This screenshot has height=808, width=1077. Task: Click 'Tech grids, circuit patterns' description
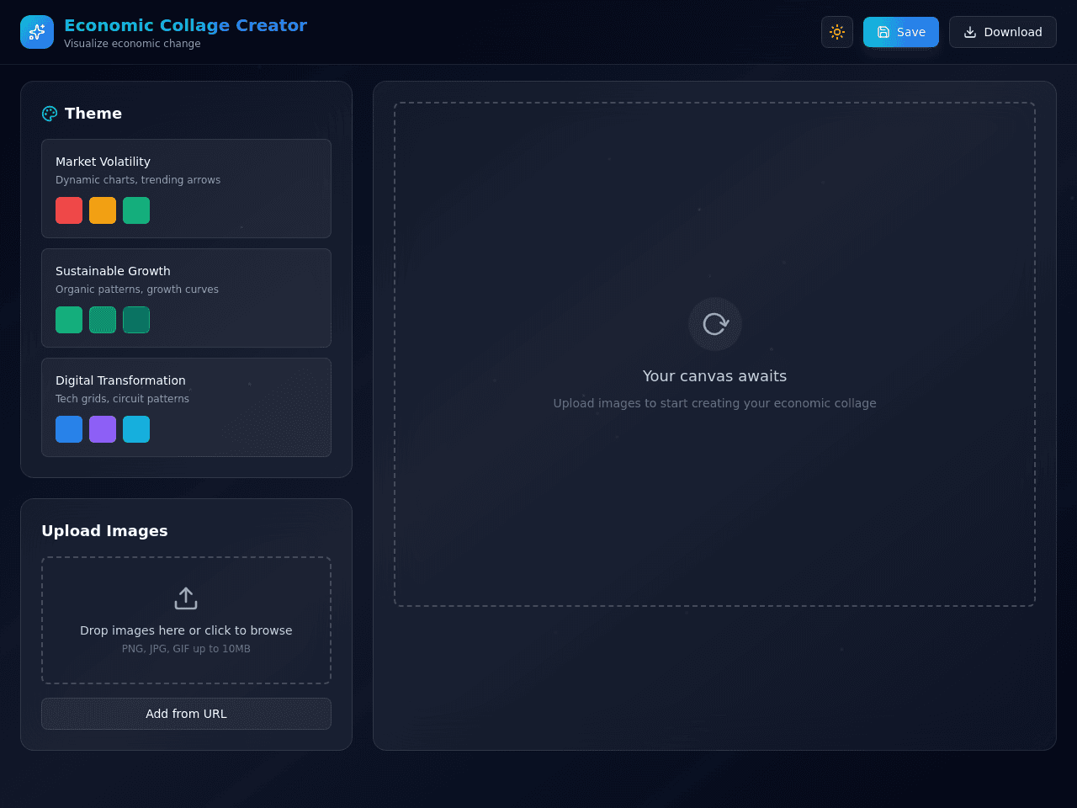[x=122, y=399]
